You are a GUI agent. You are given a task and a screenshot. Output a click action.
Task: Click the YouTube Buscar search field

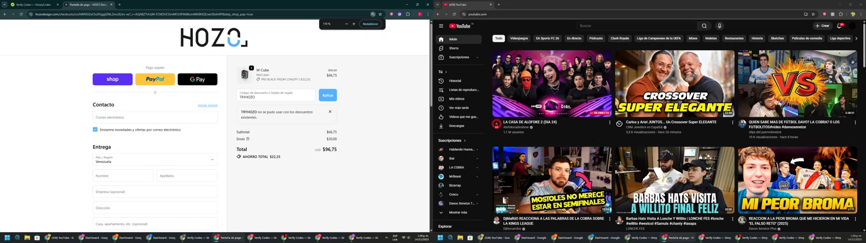pos(636,26)
